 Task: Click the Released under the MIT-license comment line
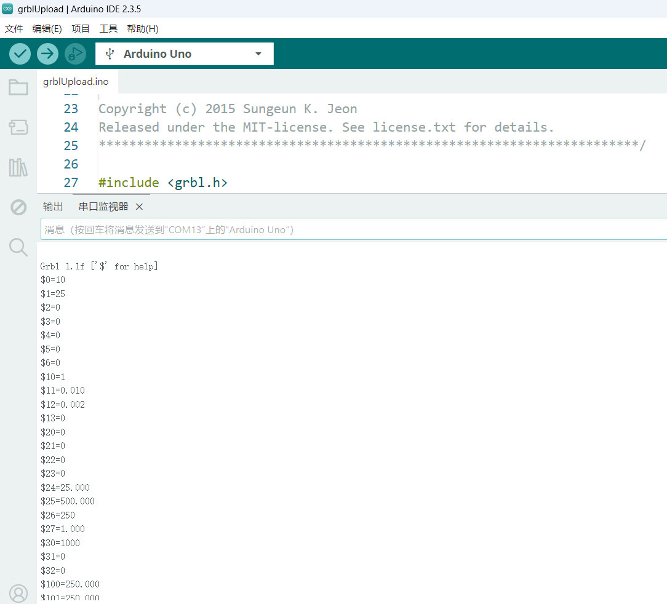326,127
